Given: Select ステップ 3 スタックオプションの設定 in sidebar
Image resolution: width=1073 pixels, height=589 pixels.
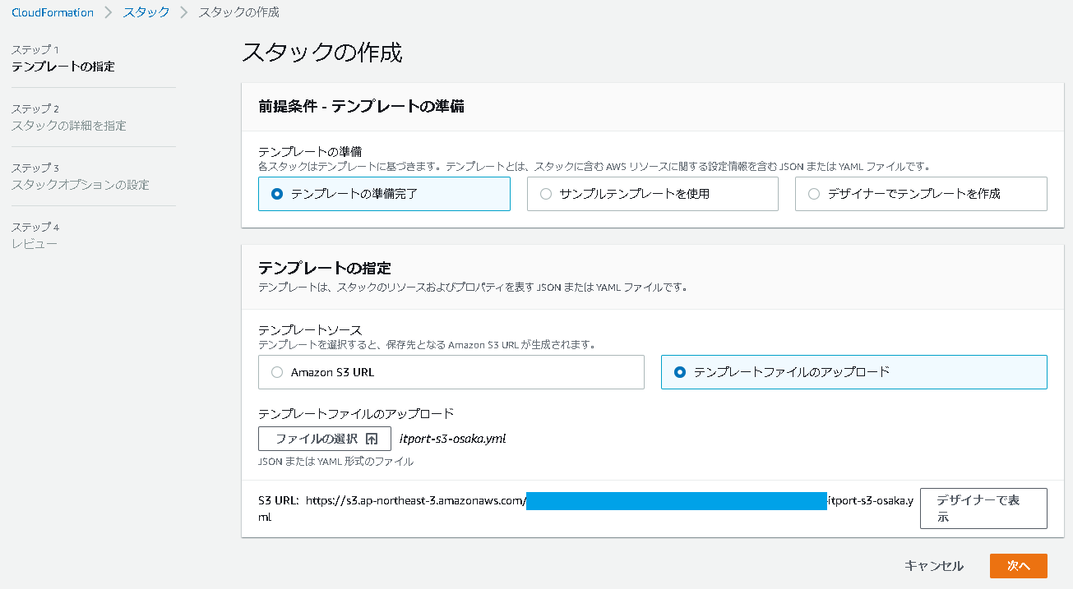Looking at the screenshot, I should (81, 177).
